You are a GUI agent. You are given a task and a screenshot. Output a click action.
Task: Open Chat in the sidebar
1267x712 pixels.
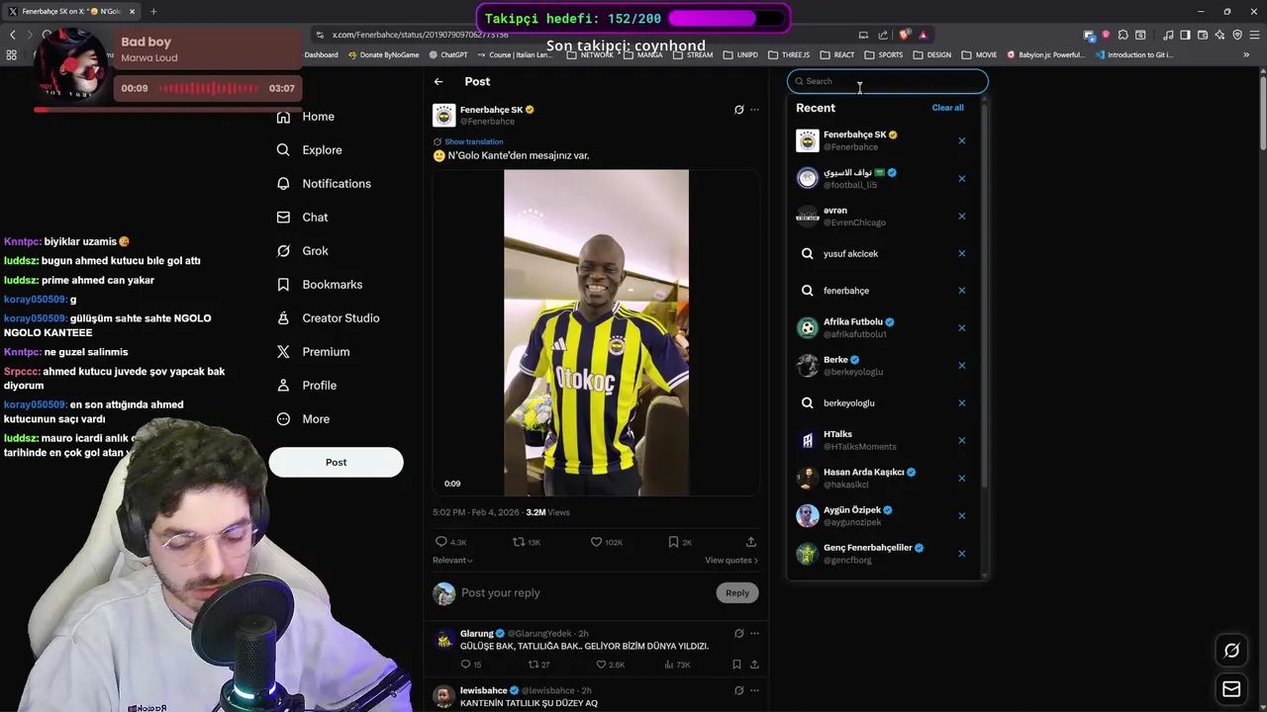click(x=302, y=218)
